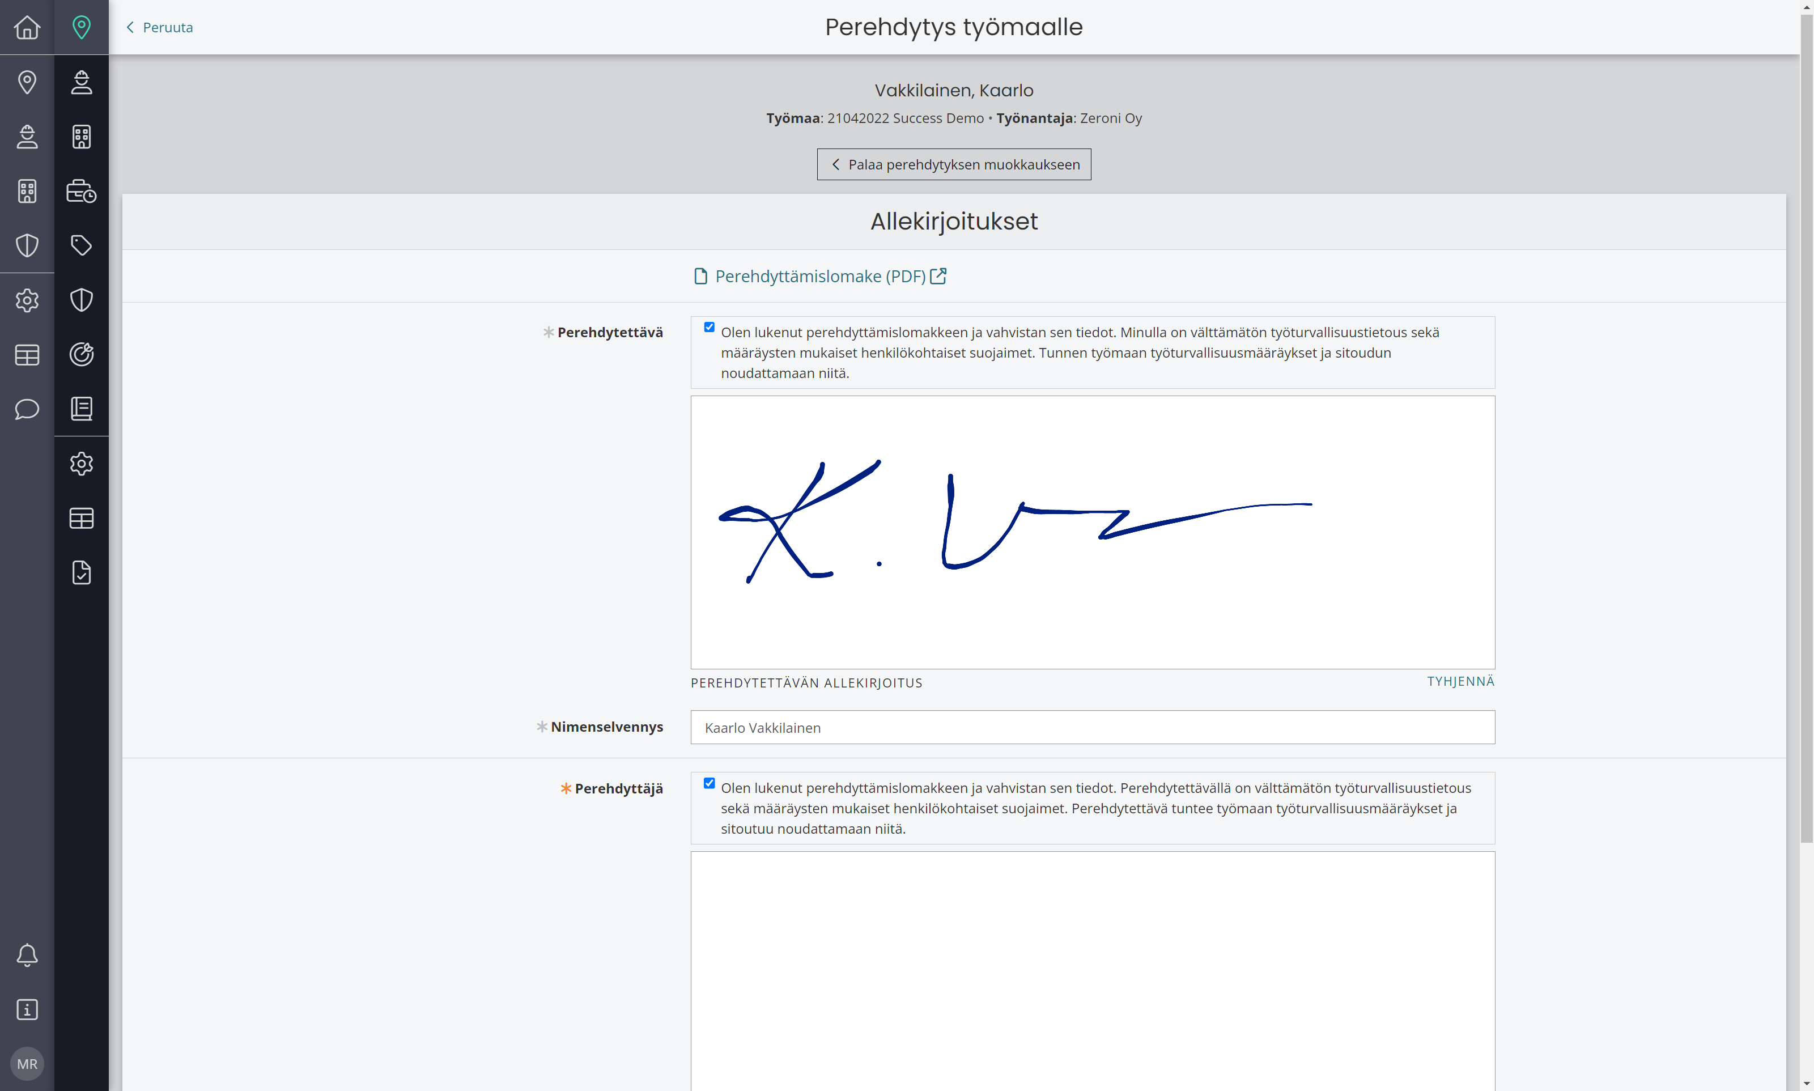Screen dimensions: 1814x1091
Task: Click the Perehdytettävä signature canvas
Action: (1093, 532)
